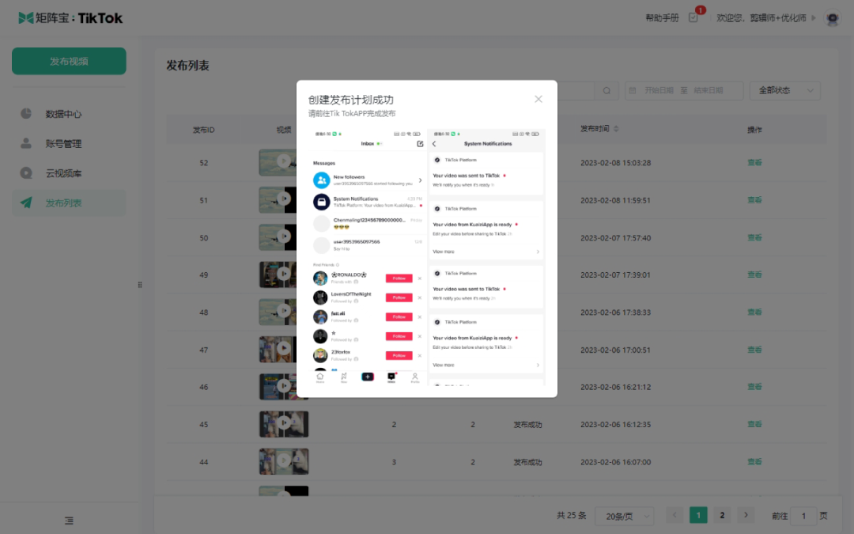Click the 共 25 条 total count text

pos(572,516)
